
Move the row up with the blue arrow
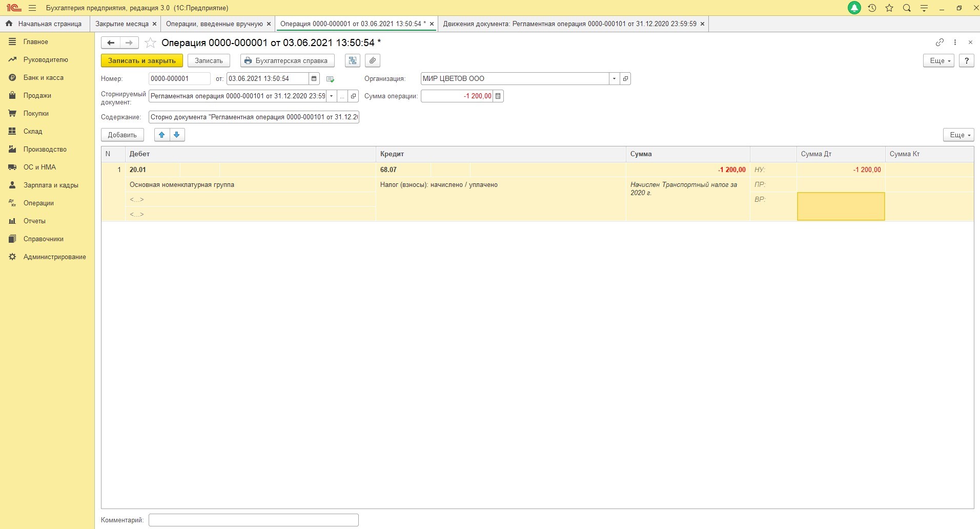(162, 135)
